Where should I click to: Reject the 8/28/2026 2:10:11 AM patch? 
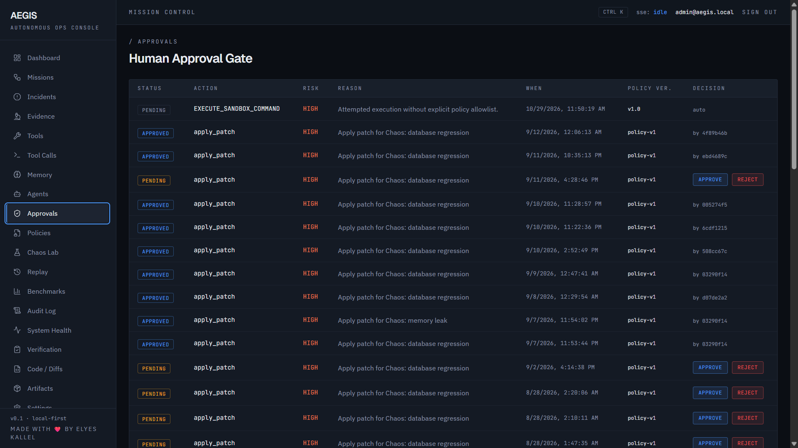click(x=747, y=418)
